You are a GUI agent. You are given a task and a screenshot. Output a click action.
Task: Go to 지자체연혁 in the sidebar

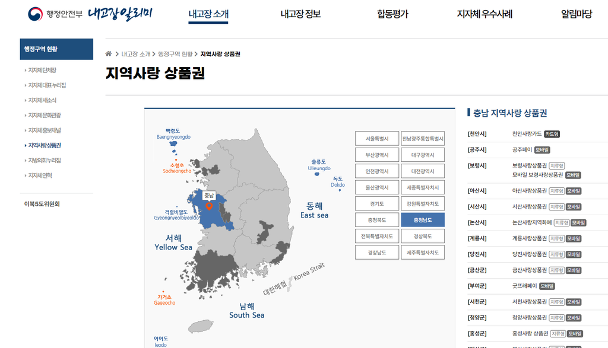pyautogui.click(x=40, y=175)
